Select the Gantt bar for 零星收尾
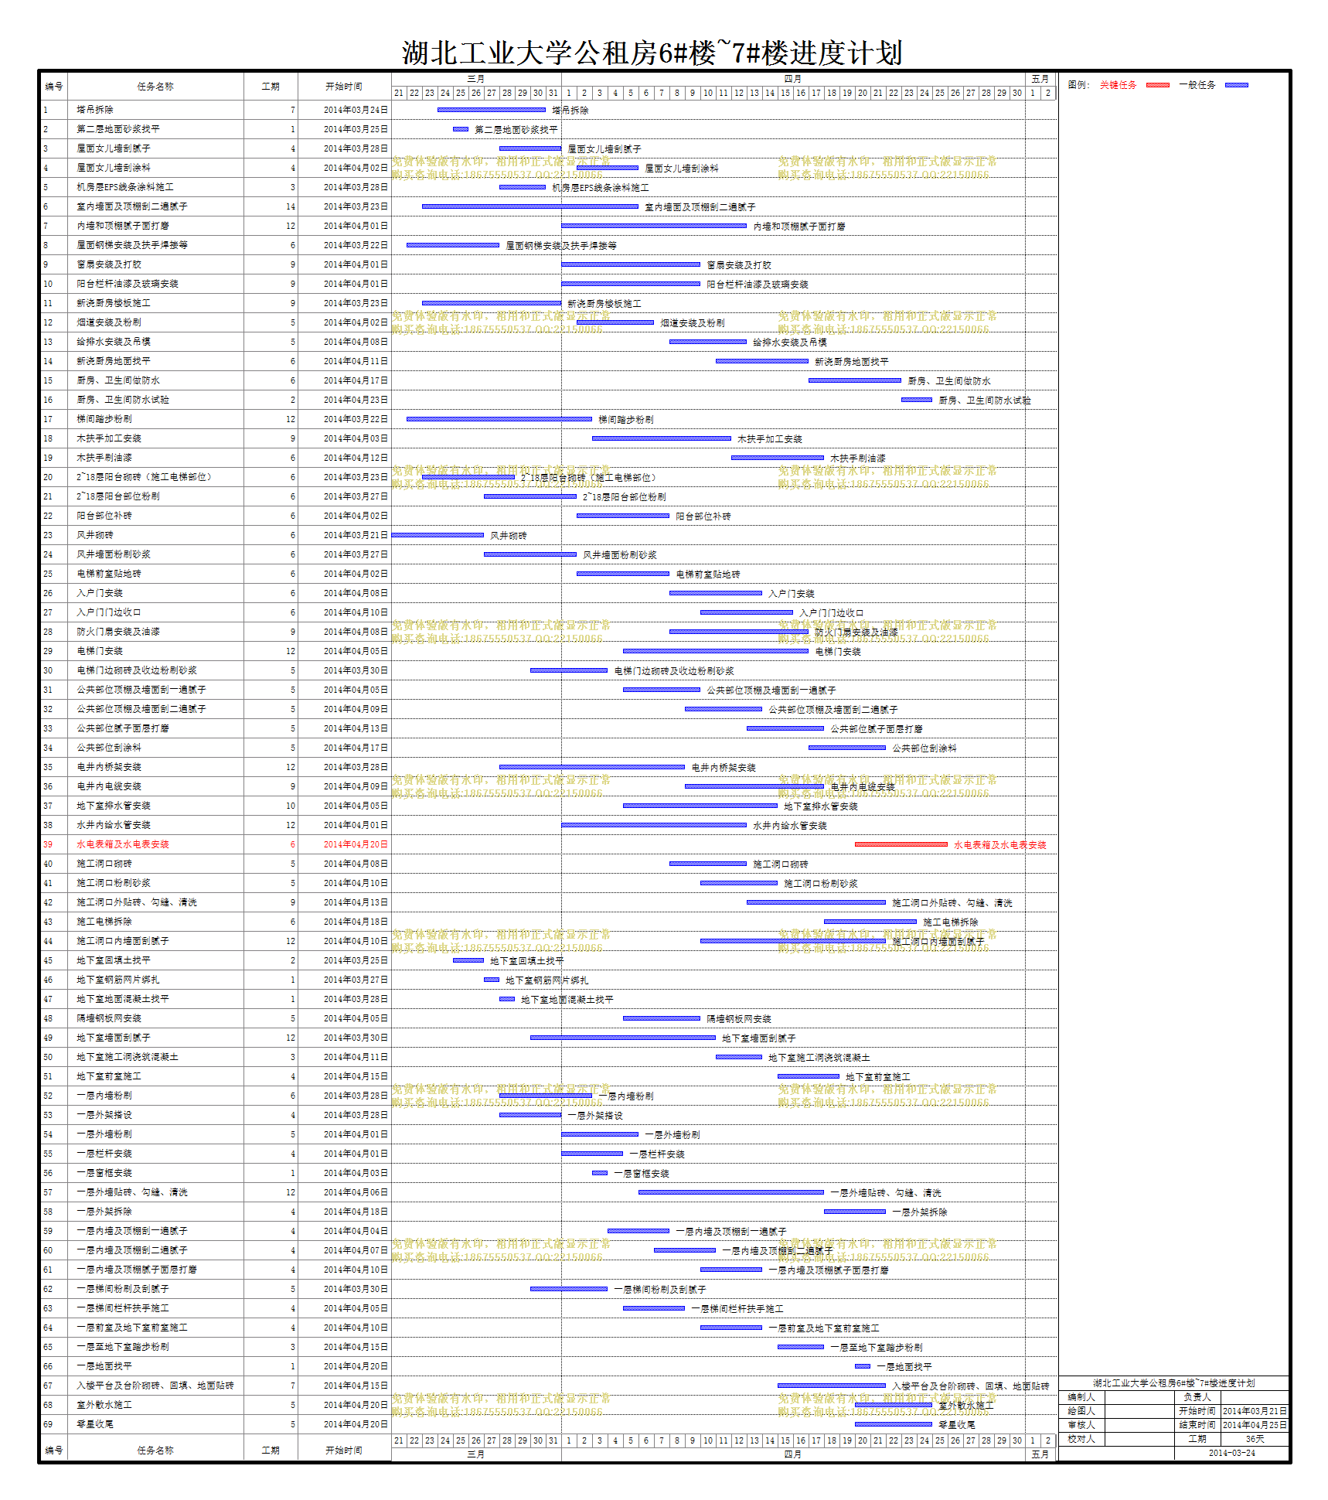This screenshot has width=1328, height=1500. pos(894,1424)
